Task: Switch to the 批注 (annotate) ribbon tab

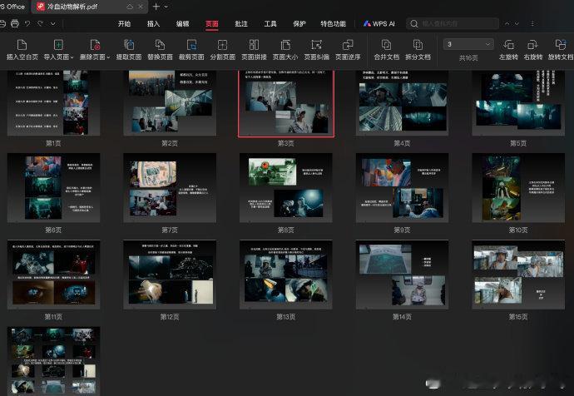Action: (241, 24)
